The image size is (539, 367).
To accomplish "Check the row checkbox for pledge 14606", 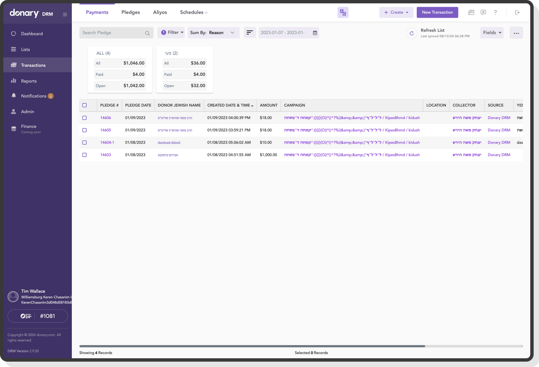I will click(x=85, y=118).
